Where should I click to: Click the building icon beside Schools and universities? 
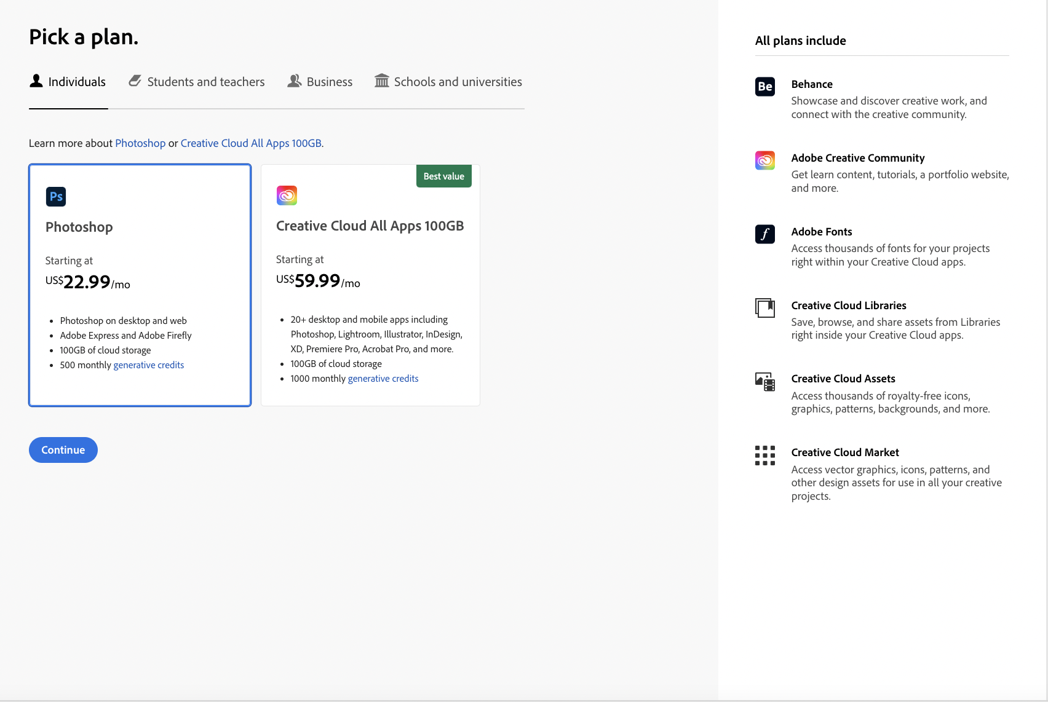click(x=382, y=81)
